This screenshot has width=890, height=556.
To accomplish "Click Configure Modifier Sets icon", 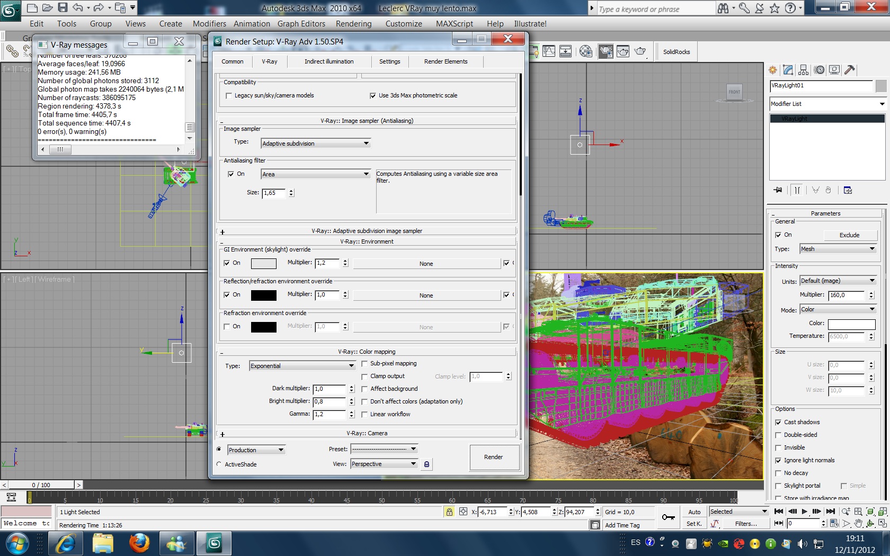I will (x=848, y=190).
